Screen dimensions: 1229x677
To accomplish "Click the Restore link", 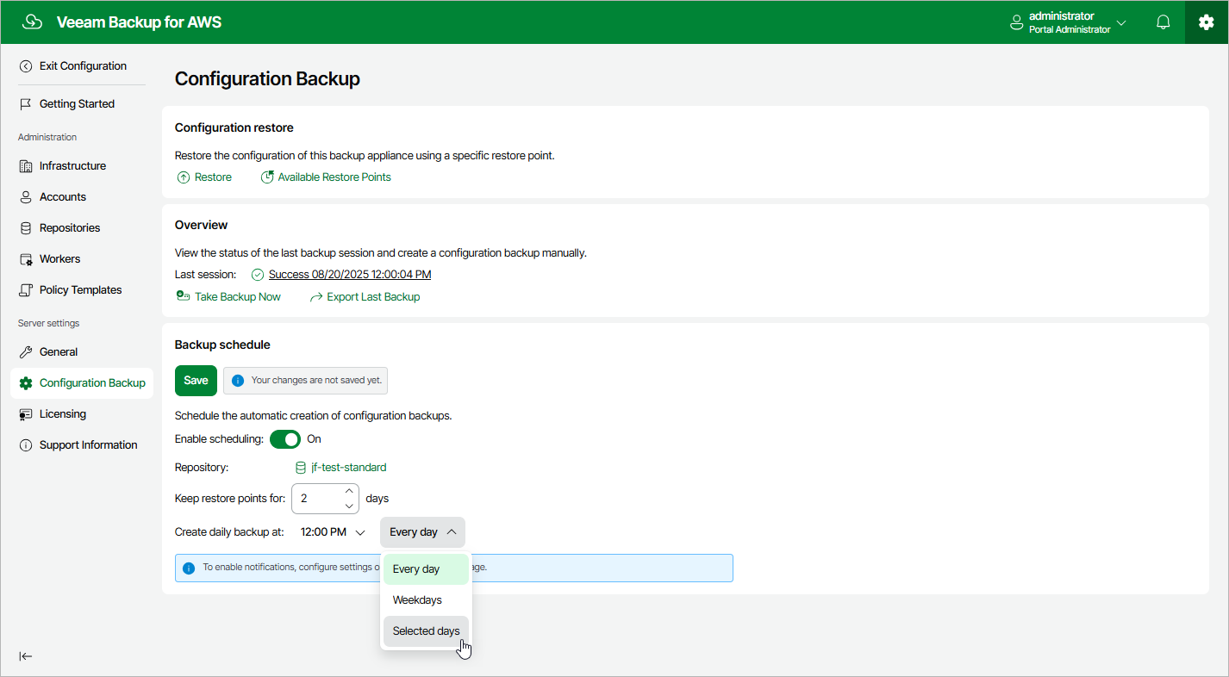I will point(213,177).
